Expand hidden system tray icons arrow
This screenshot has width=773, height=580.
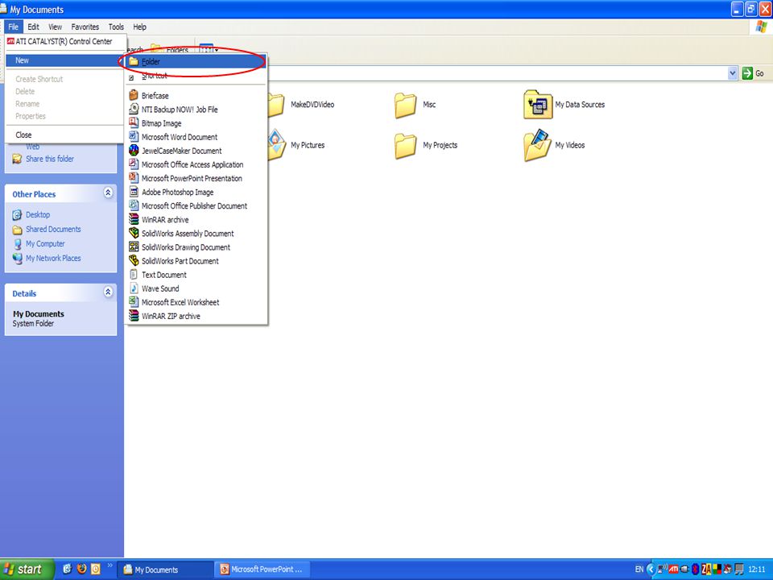(651, 570)
